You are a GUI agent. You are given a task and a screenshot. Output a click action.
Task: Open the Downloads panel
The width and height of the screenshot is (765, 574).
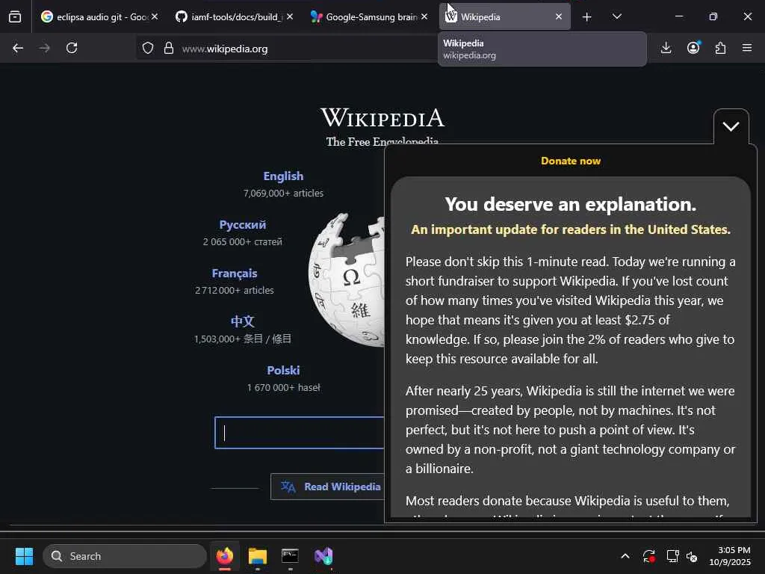coord(666,48)
